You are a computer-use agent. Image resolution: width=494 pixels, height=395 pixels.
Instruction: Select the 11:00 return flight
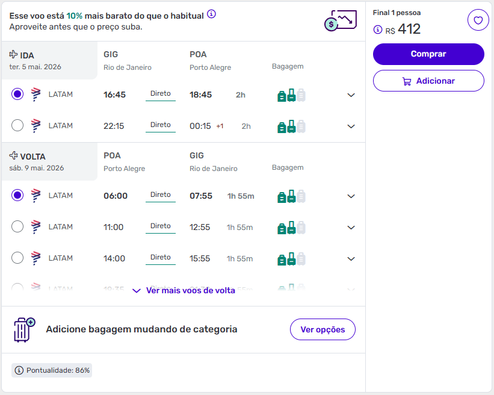point(17,227)
